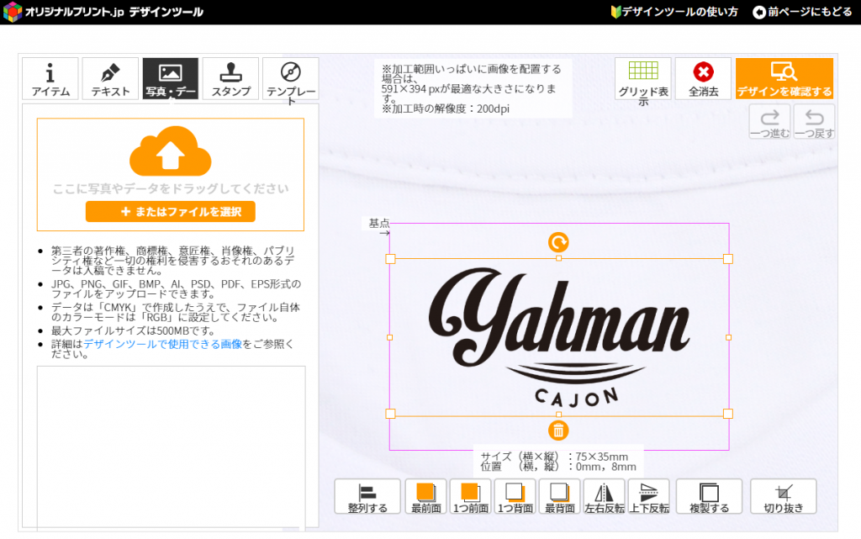The image size is (861, 539).
Task: Click 最背面 send-to-back button
Action: pos(559,497)
